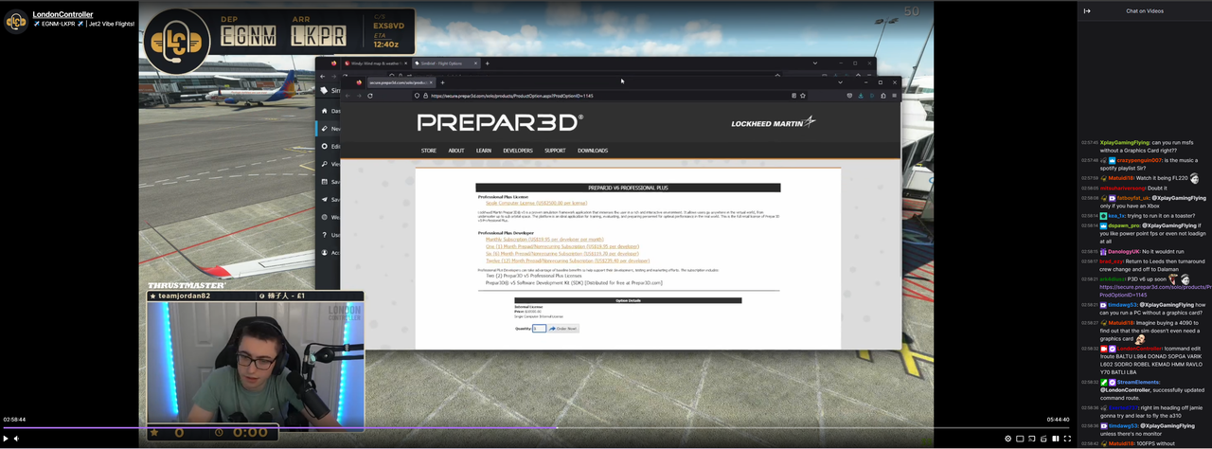Open reader view icon in Prepar3D address bar
The image size is (1212, 449).
[x=793, y=95]
